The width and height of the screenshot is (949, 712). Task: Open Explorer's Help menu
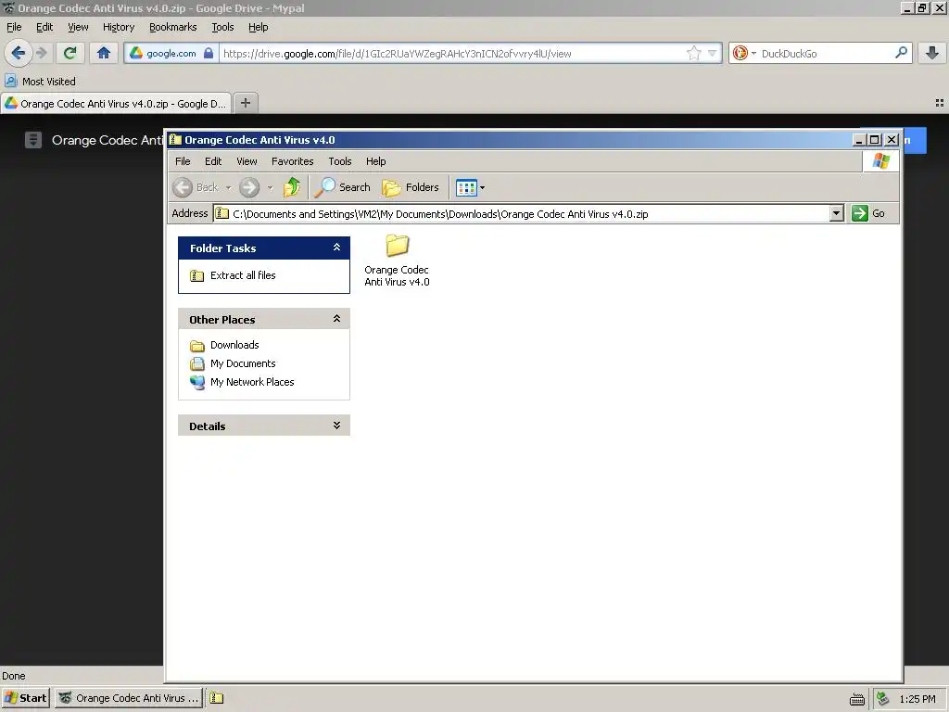click(x=376, y=161)
